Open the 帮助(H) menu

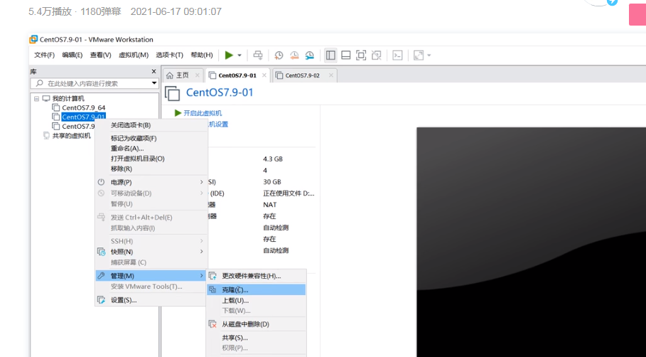(201, 55)
